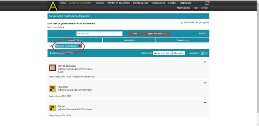
Task: Open Graven collection title
Action: (61, 106)
